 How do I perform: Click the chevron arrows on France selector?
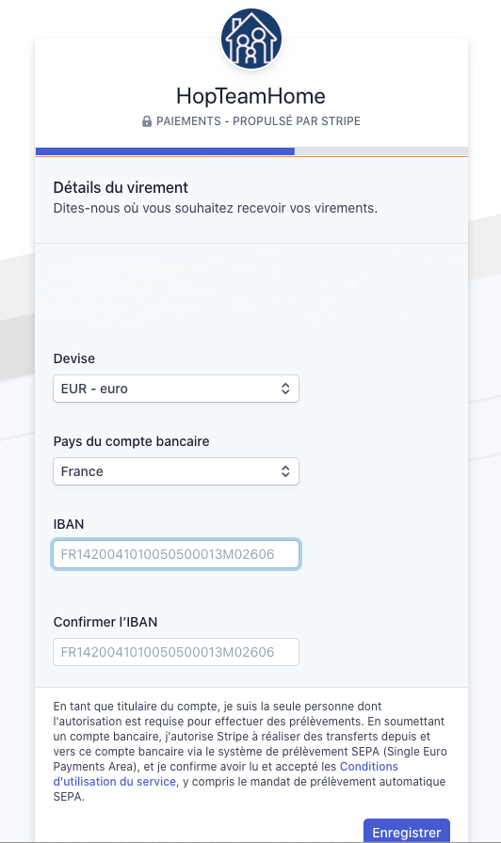[x=285, y=471]
